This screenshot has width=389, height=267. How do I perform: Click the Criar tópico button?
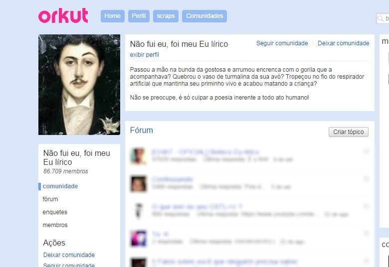tap(348, 132)
